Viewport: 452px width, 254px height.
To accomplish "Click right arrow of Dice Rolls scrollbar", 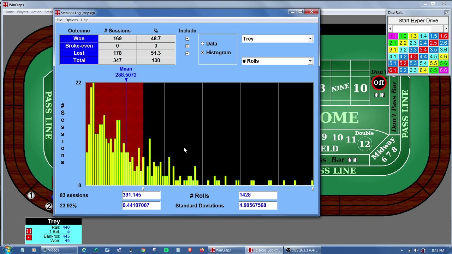I will 446,29.
